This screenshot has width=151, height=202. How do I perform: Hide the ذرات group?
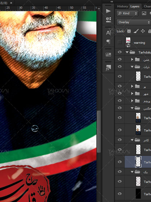(x=120, y=66)
